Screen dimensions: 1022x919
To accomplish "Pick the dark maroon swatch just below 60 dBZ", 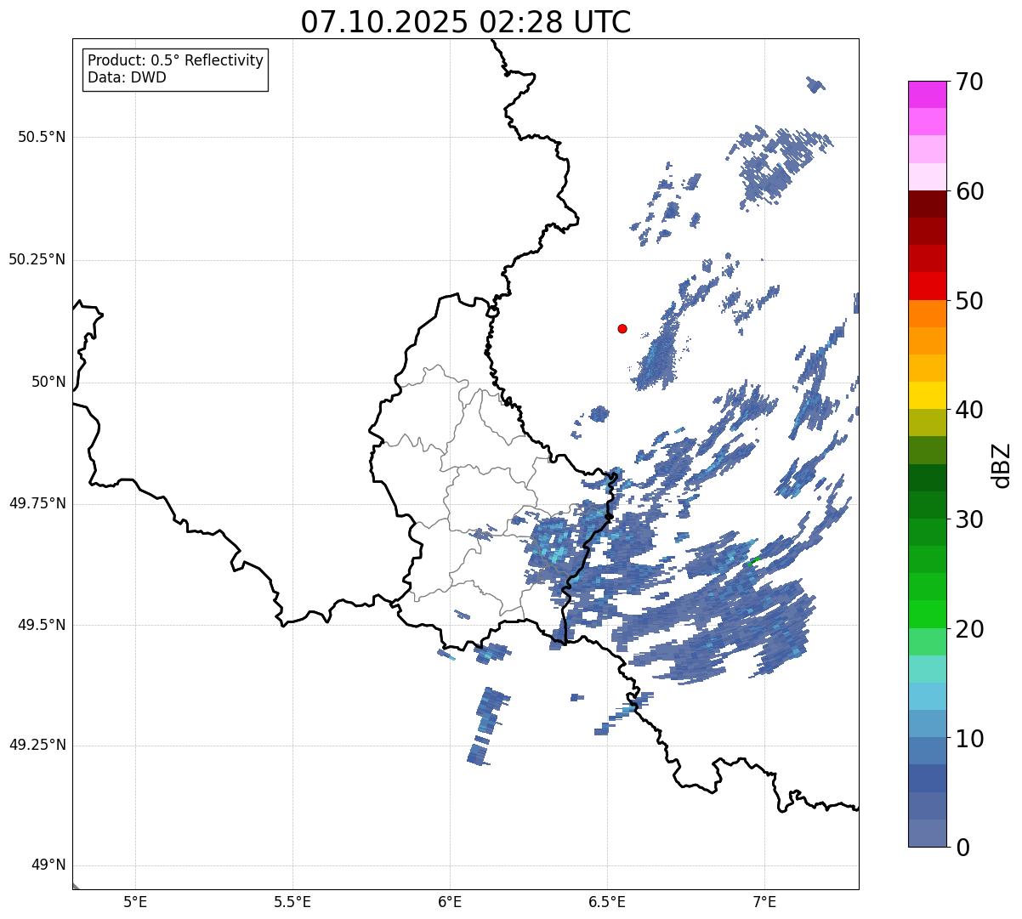I will pos(928,204).
